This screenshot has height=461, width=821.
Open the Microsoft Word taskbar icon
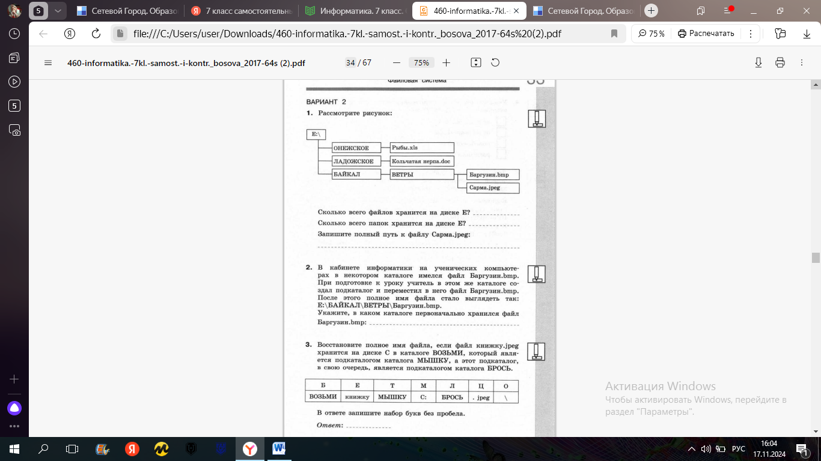click(279, 448)
